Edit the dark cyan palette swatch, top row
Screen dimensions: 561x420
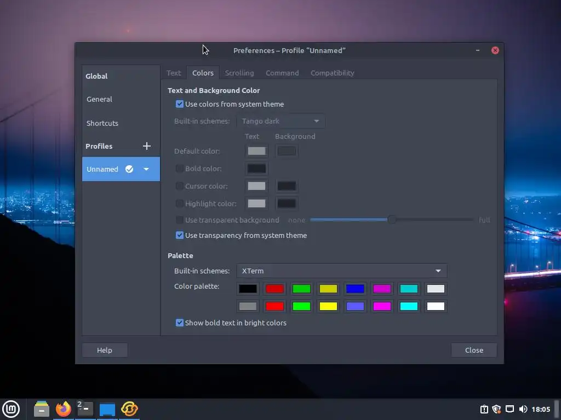click(x=409, y=289)
